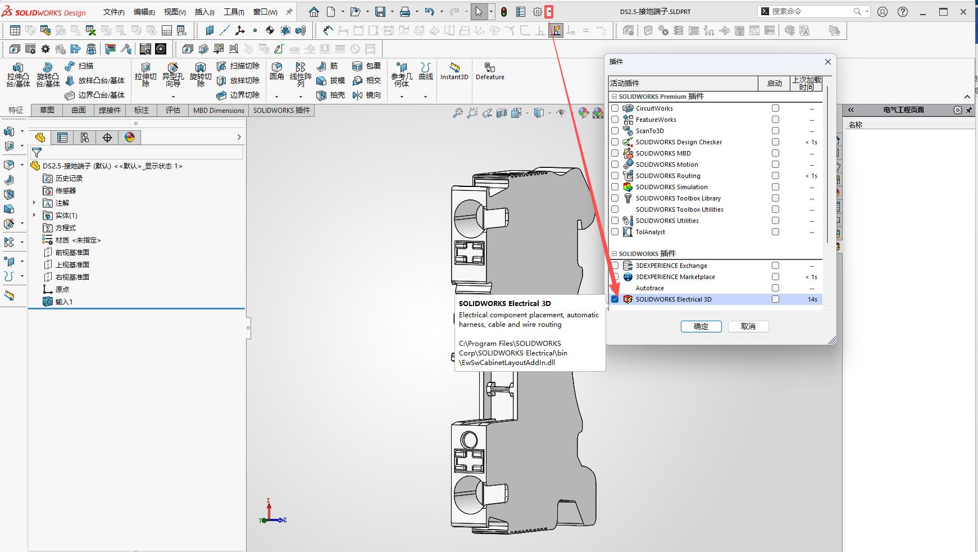Viewport: 978px width, 552px height.
Task: Click settings gear in 电气工程页面 panel
Action: click(x=958, y=110)
